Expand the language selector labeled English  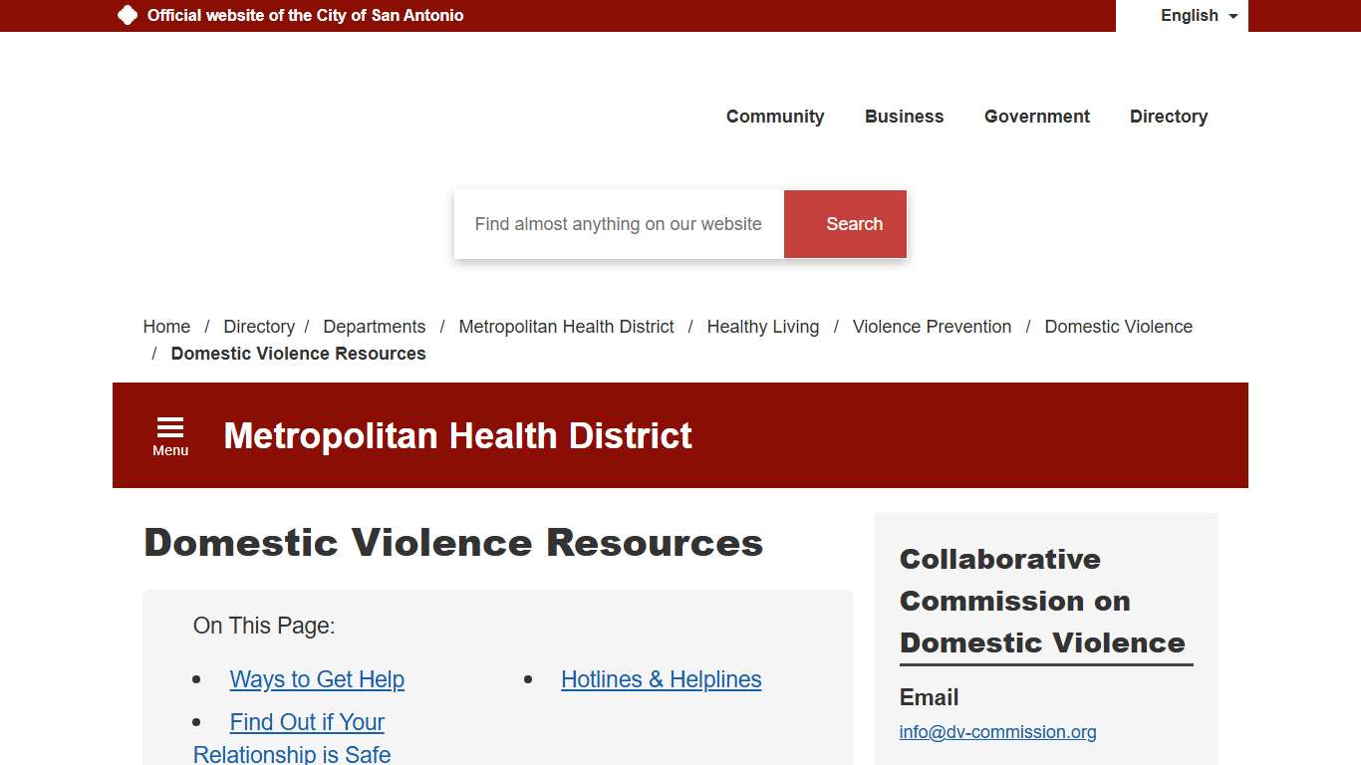[x=1189, y=16]
